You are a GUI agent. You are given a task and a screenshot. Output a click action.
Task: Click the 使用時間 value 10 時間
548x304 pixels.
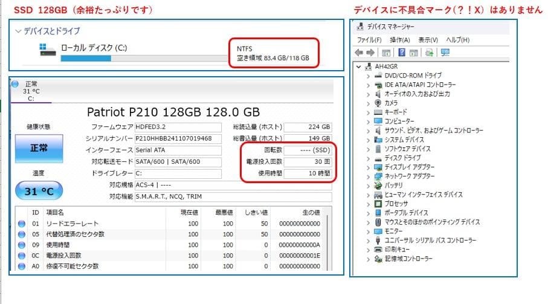pos(308,173)
